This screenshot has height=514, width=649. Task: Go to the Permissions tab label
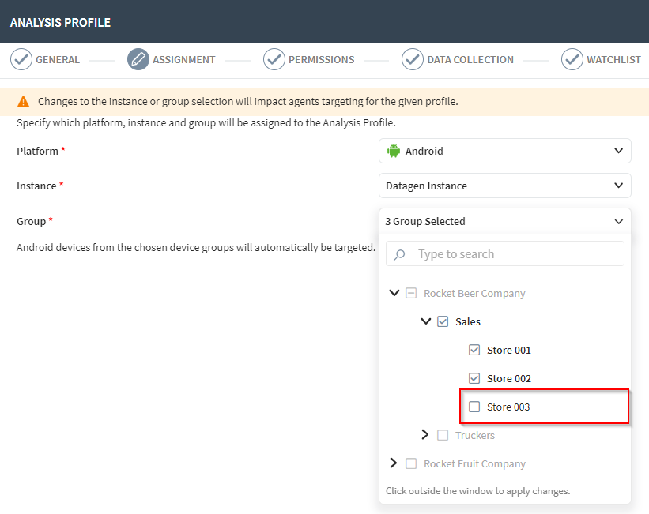[x=321, y=59]
